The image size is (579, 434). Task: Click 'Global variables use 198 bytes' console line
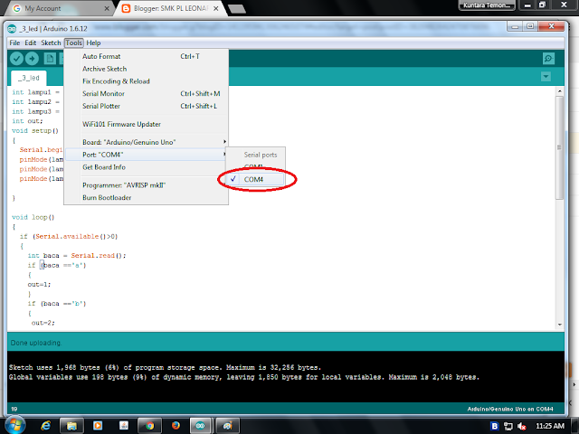pos(244,377)
